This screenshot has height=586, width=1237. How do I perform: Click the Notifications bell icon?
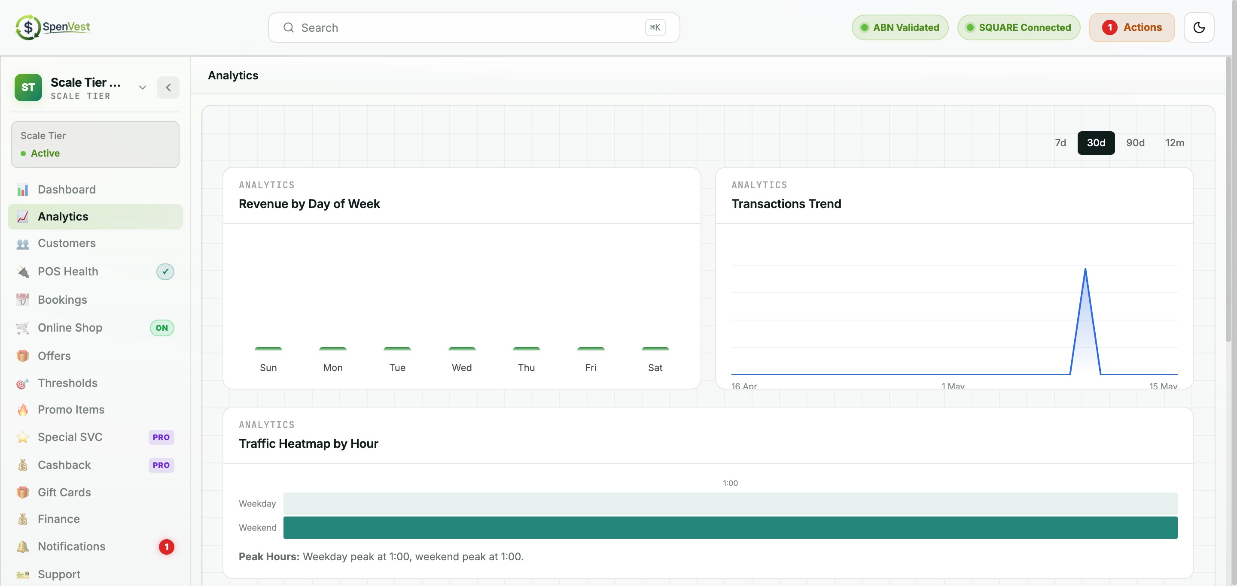23,547
